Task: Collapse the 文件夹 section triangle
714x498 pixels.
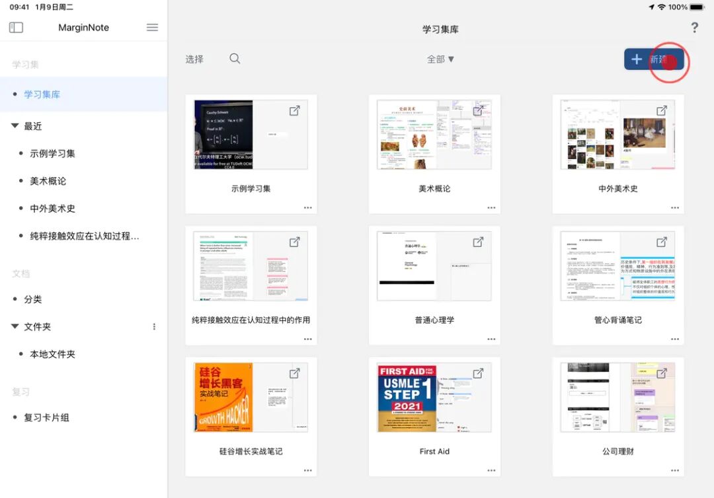Action: click(x=15, y=326)
